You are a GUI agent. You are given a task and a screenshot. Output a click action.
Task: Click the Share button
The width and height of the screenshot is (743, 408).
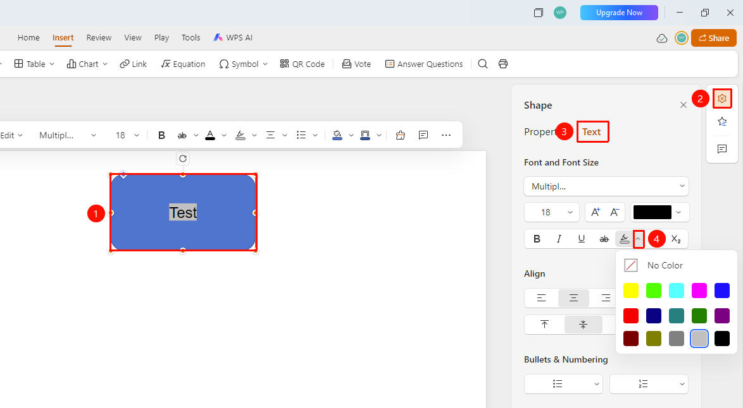coord(714,39)
